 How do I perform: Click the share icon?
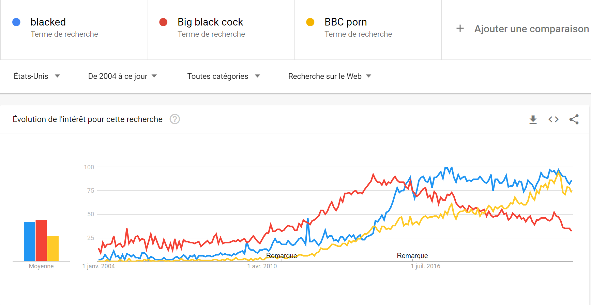click(x=574, y=119)
